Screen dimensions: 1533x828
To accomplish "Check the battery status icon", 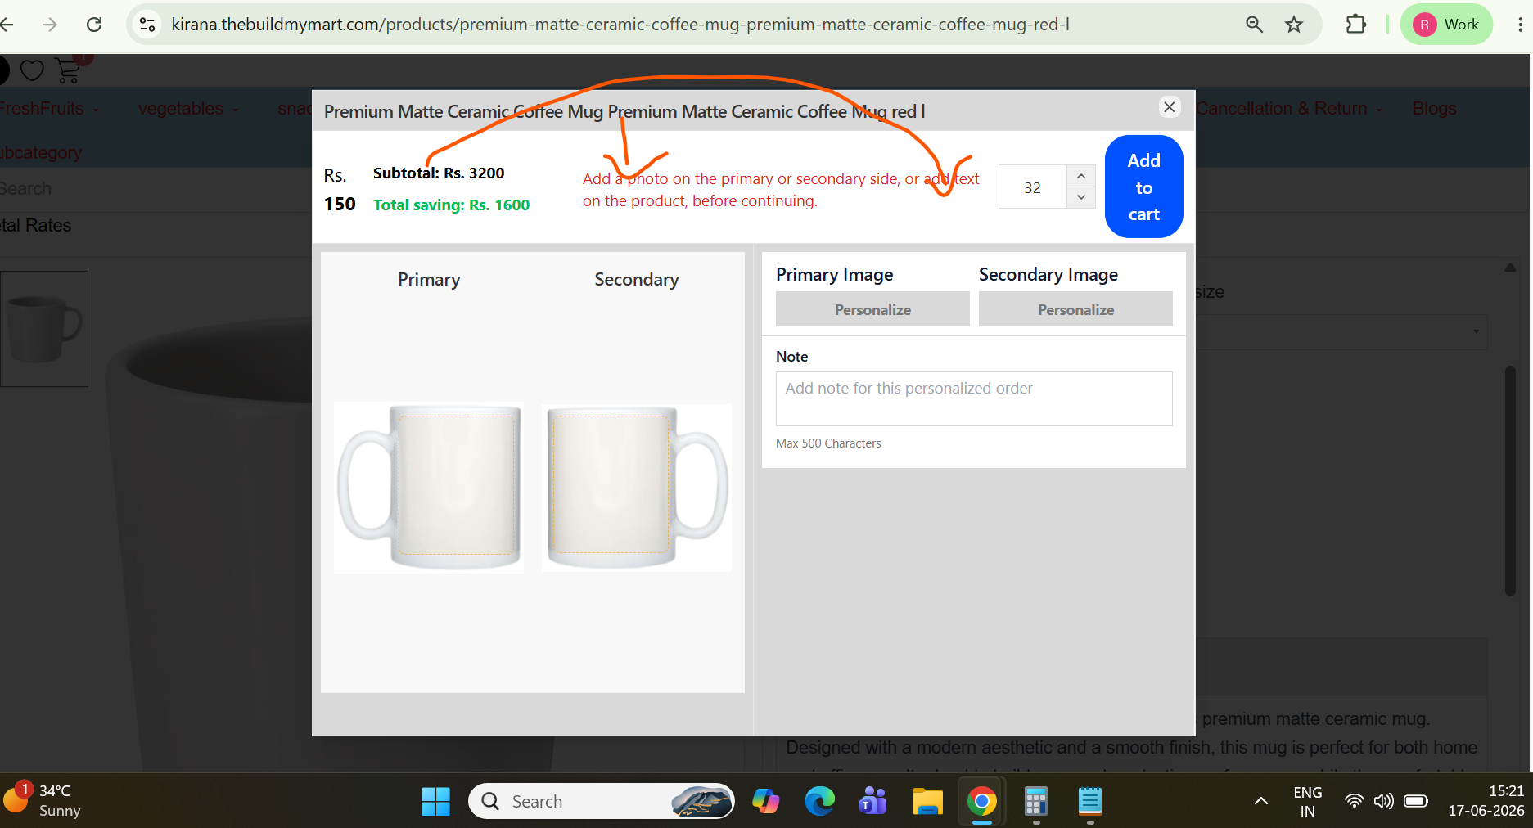I will click(1416, 801).
